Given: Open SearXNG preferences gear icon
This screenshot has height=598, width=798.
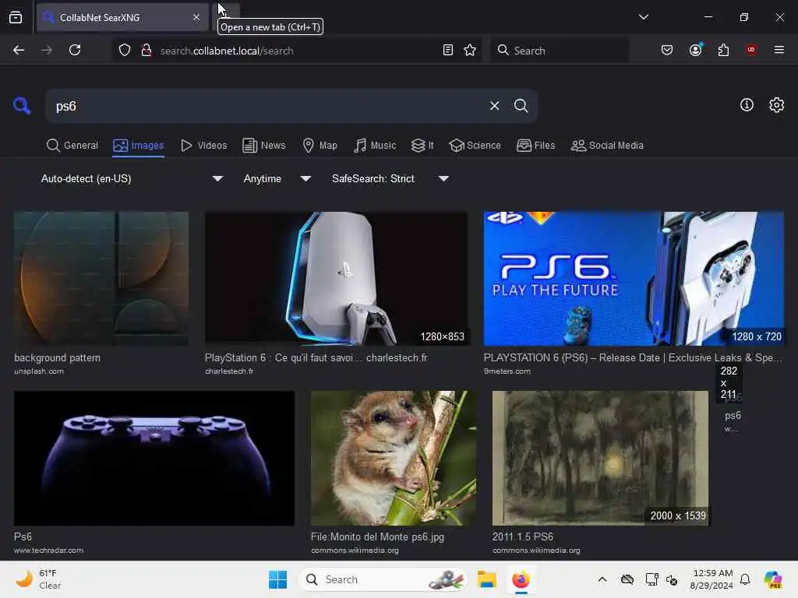Looking at the screenshot, I should [776, 105].
